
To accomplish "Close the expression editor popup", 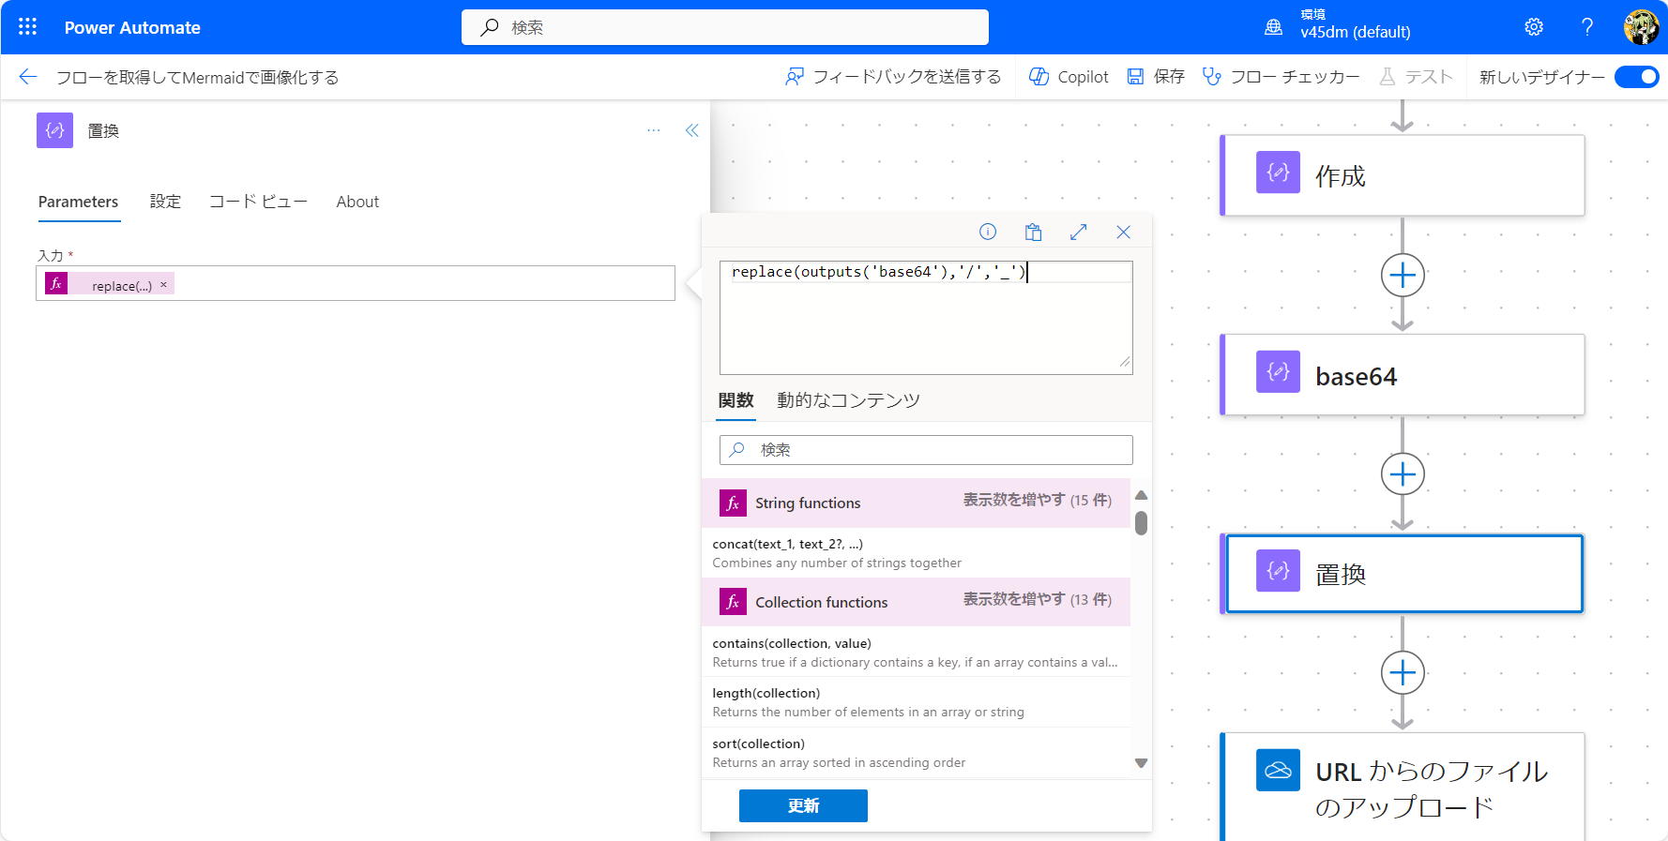I will point(1123,232).
